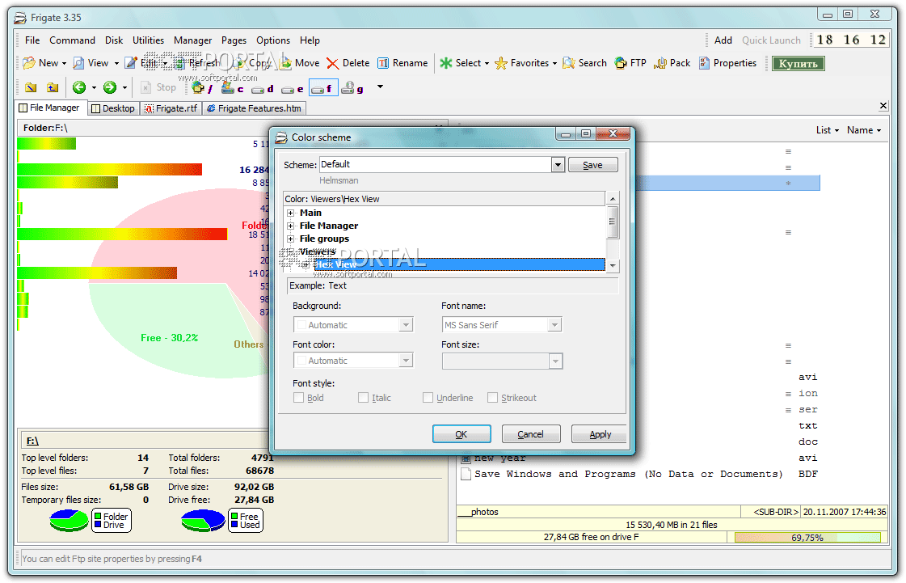Image resolution: width=906 pixels, height=583 pixels.
Task: Open the Manager menu
Action: click(193, 40)
